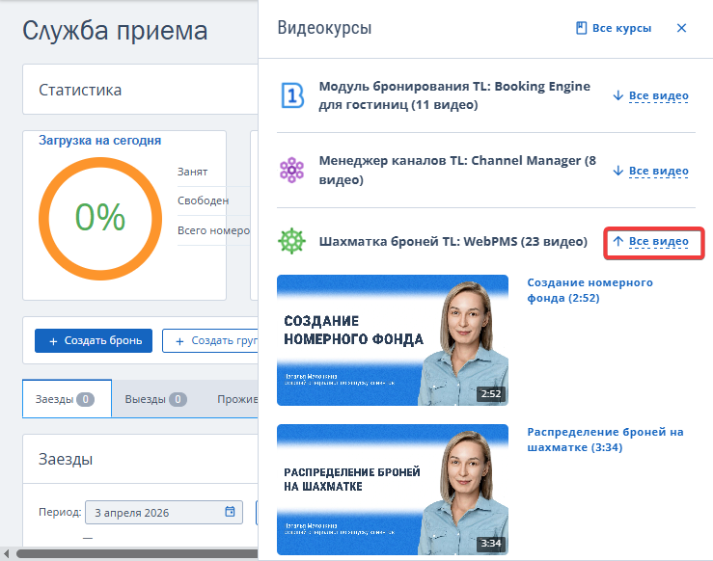This screenshot has height=561, width=713.
Task: Click the horizontal scrollbar at bottom
Action: (137, 553)
